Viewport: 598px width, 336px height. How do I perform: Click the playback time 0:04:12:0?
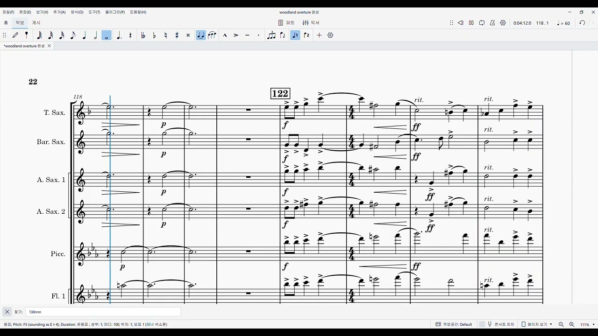point(522,23)
